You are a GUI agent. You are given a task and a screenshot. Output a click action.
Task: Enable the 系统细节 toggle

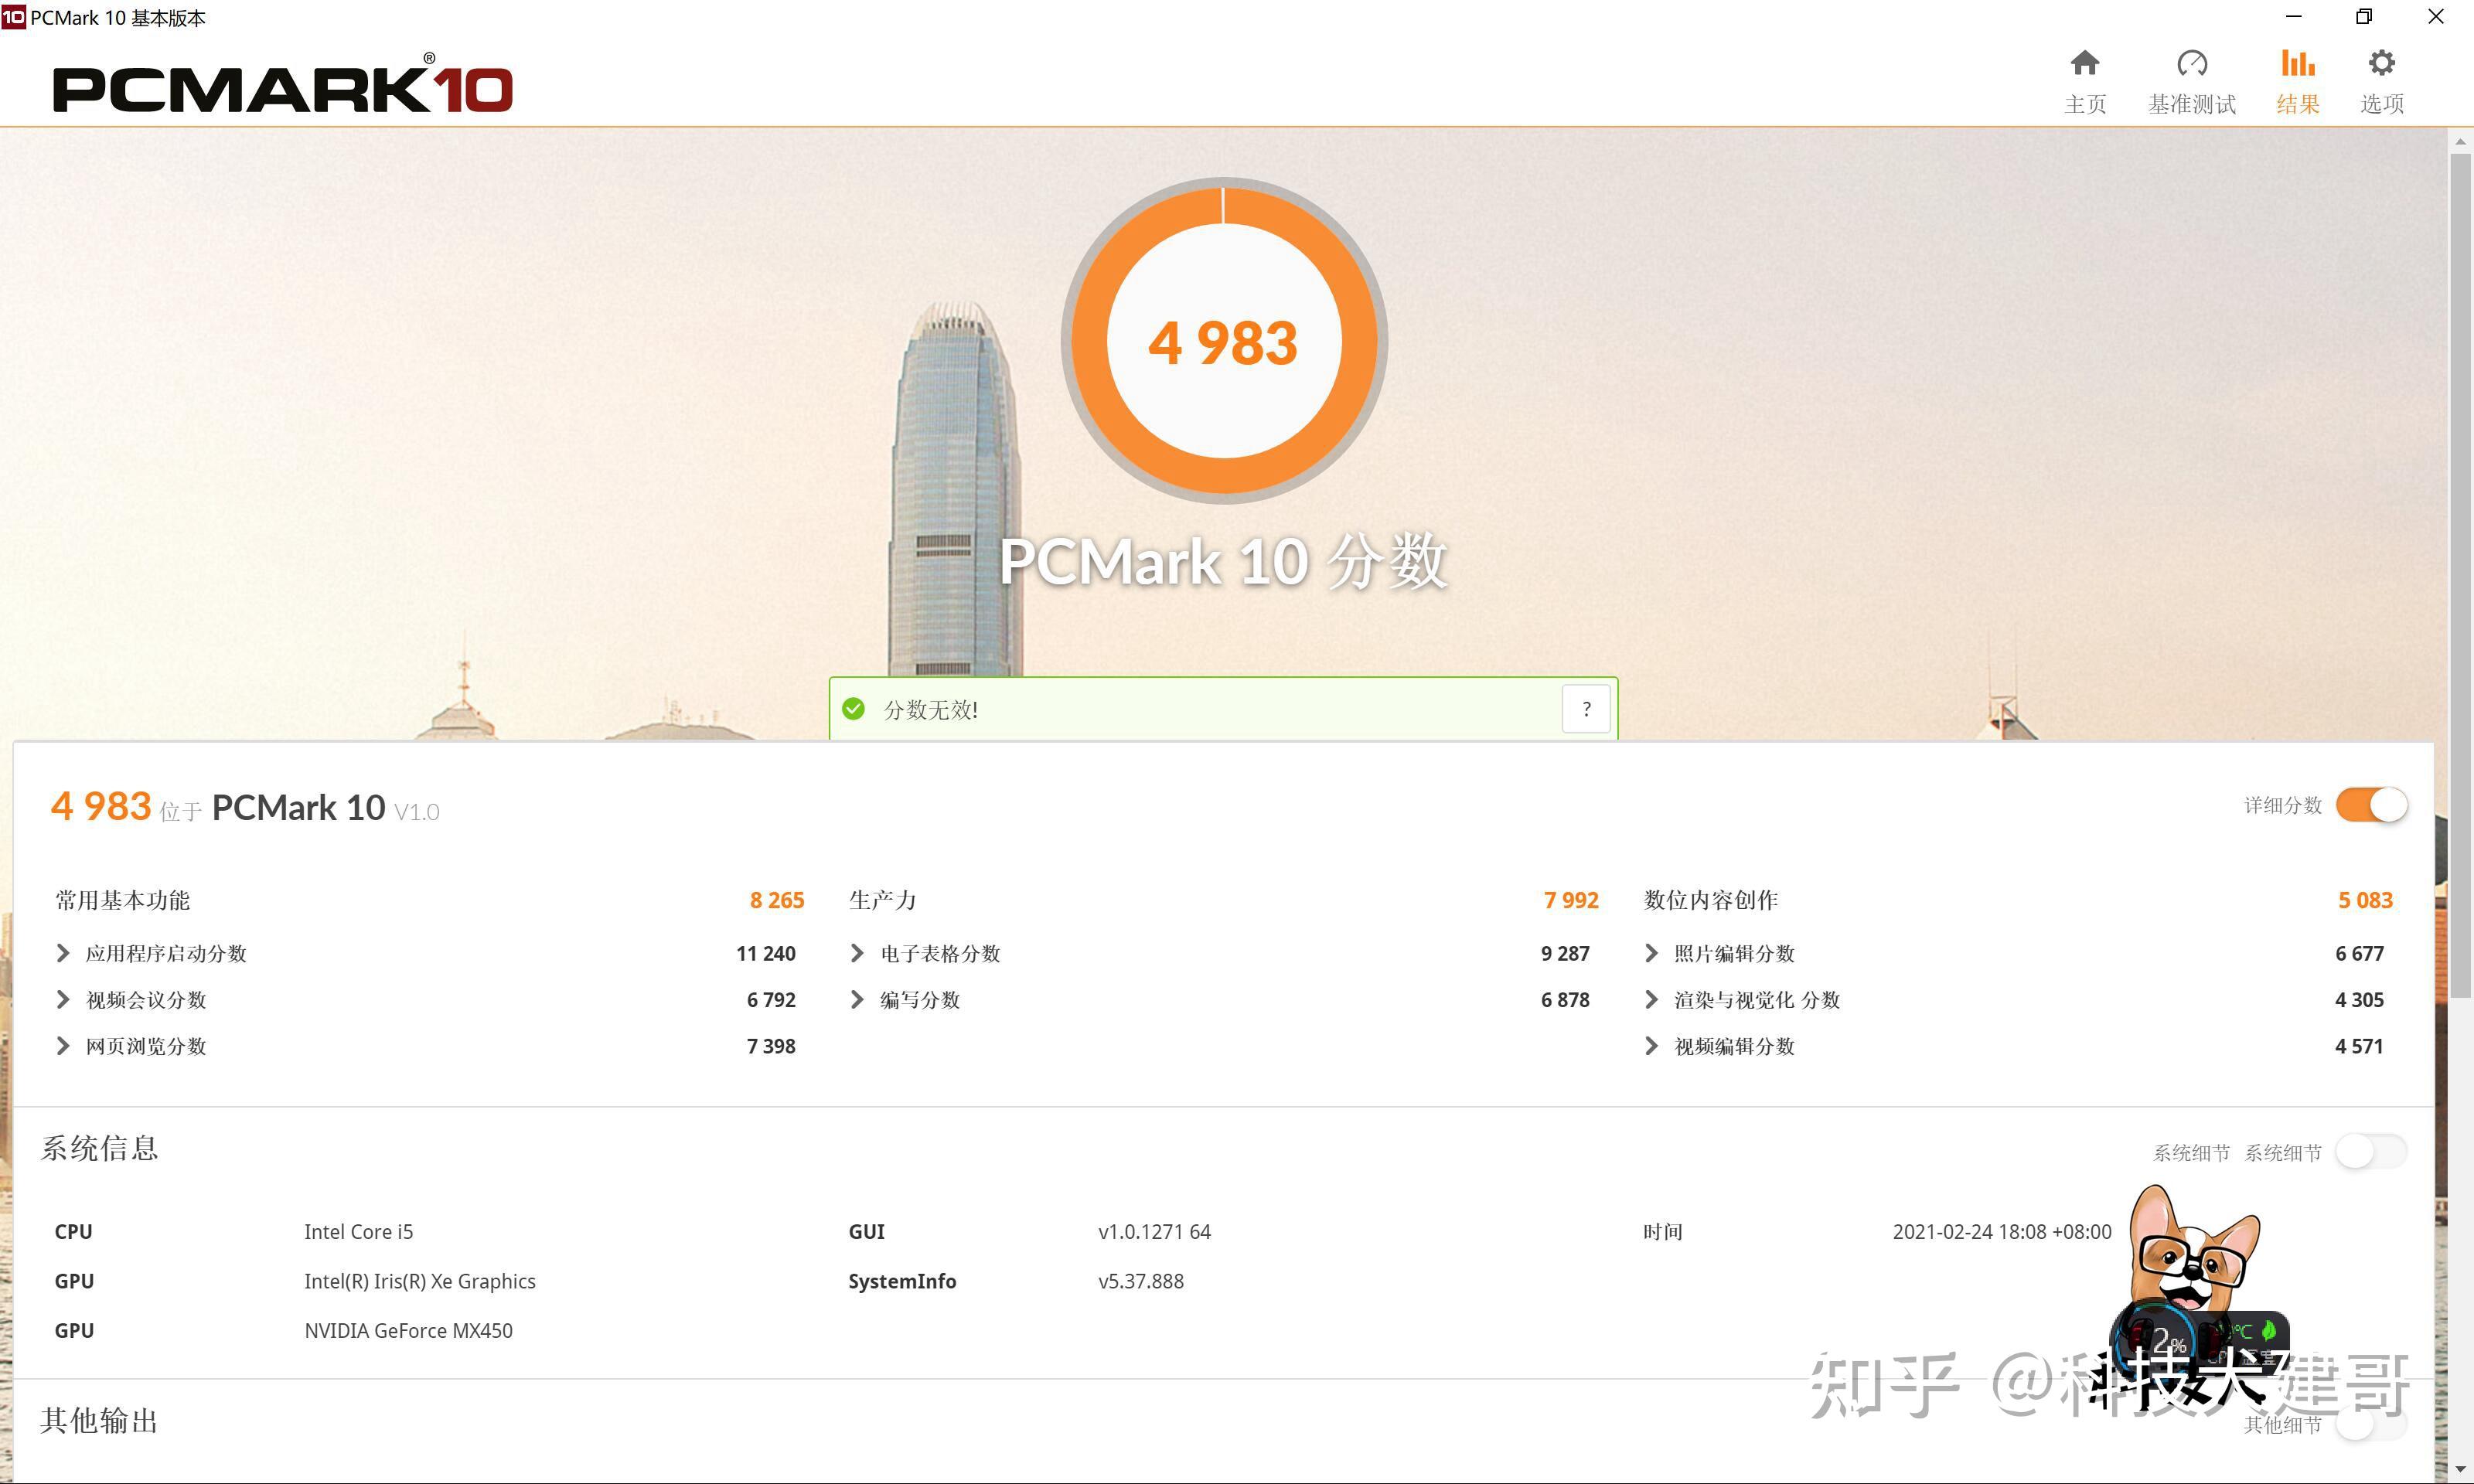2371,1152
